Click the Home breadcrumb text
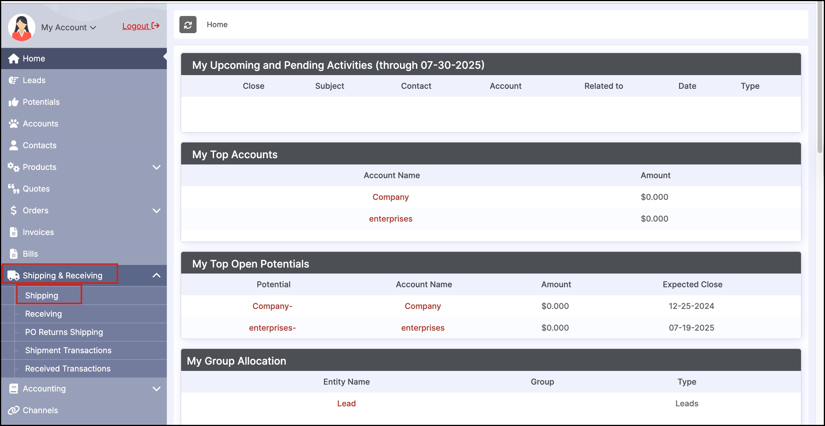825x426 pixels. (217, 25)
